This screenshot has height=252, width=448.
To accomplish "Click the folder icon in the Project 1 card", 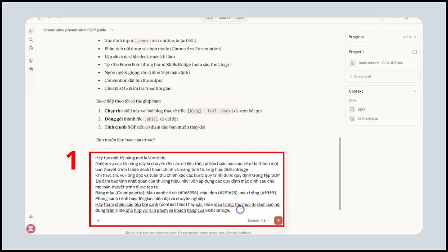I will pyautogui.click(x=414, y=52).
